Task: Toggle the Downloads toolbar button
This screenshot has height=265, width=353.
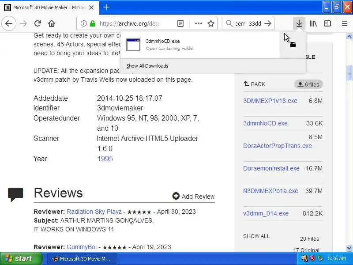Action: 299,23
